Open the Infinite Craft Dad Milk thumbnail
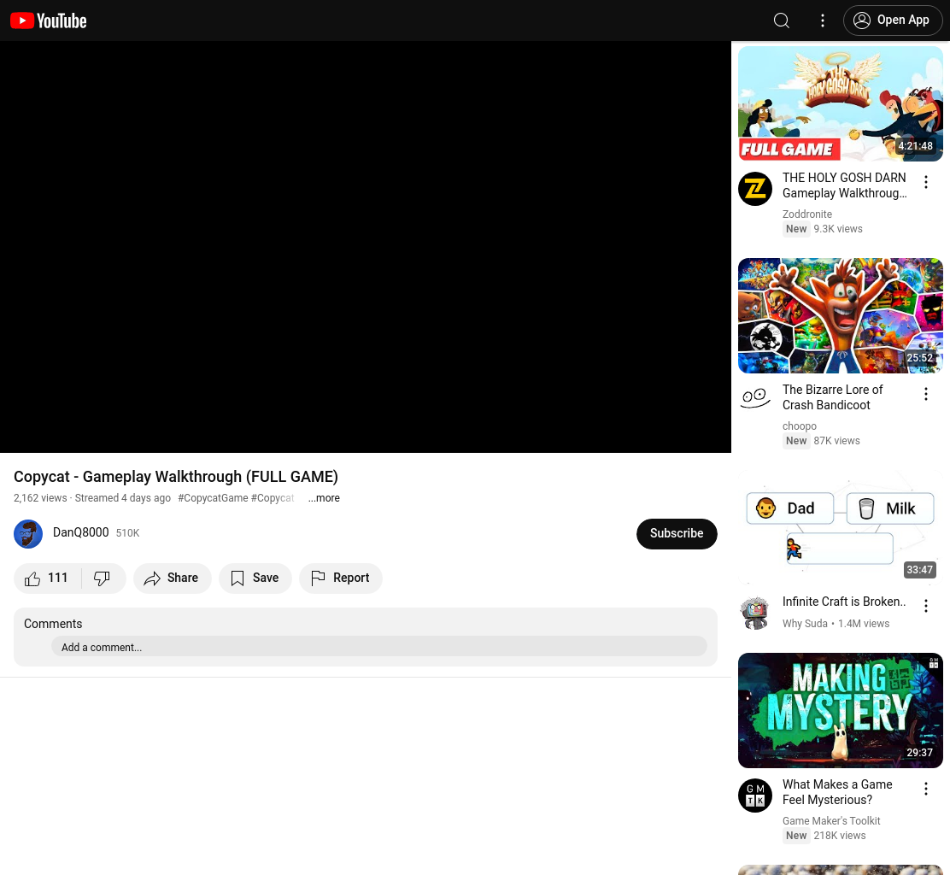This screenshot has height=875, width=950. (841, 528)
